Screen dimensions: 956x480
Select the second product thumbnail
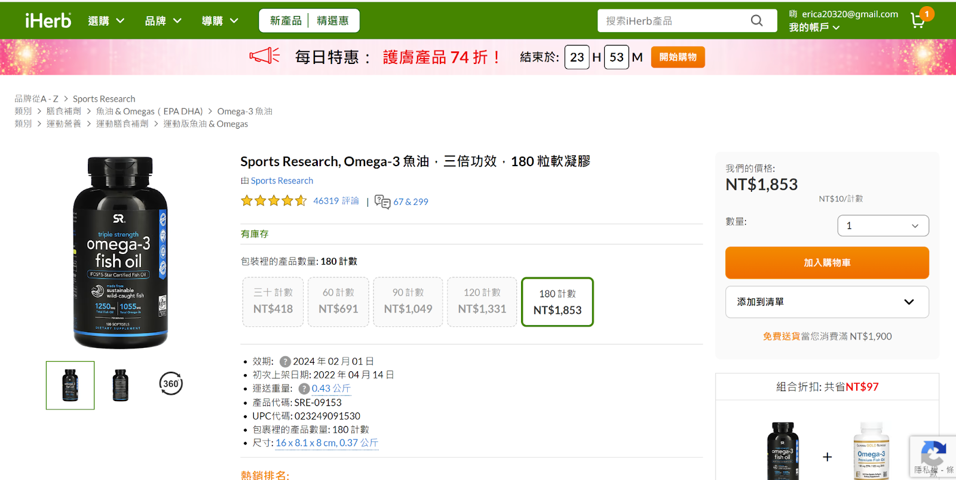(x=121, y=385)
